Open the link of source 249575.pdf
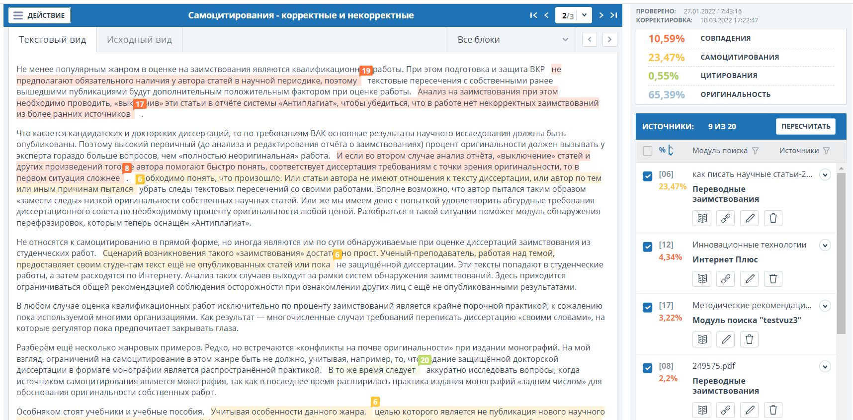The height and width of the screenshot is (420, 853). click(726, 410)
